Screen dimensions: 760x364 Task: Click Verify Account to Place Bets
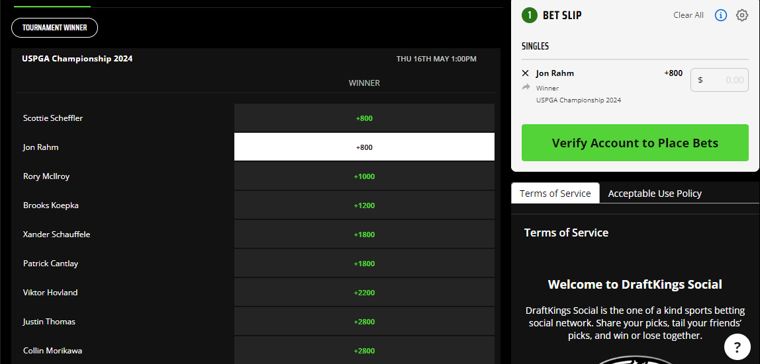[x=635, y=143]
